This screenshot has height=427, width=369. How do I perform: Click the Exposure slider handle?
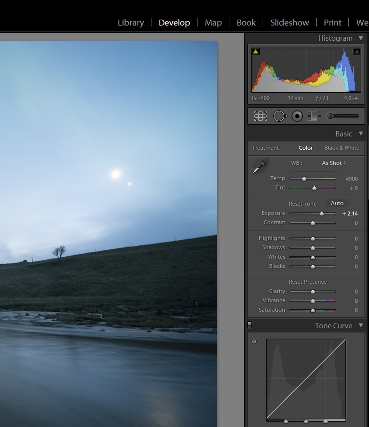pyautogui.click(x=322, y=213)
